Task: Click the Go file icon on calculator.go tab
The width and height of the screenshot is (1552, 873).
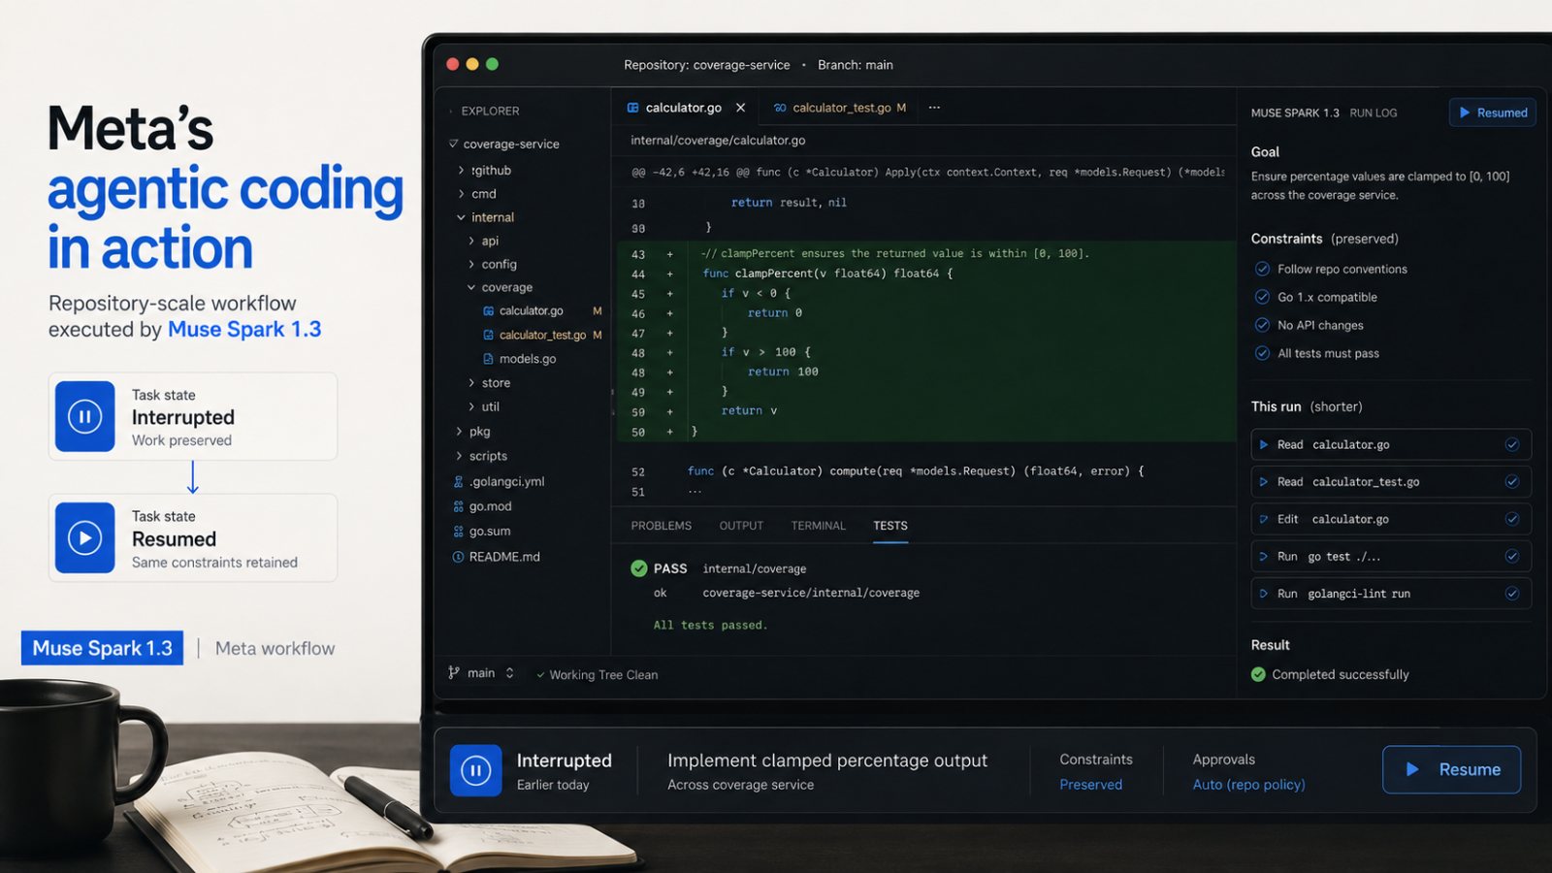Action: coord(633,108)
